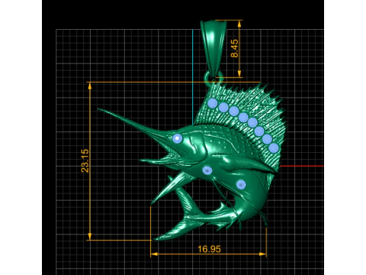
Task: Click the 16.95 width dimension label
Action: [x=209, y=249]
